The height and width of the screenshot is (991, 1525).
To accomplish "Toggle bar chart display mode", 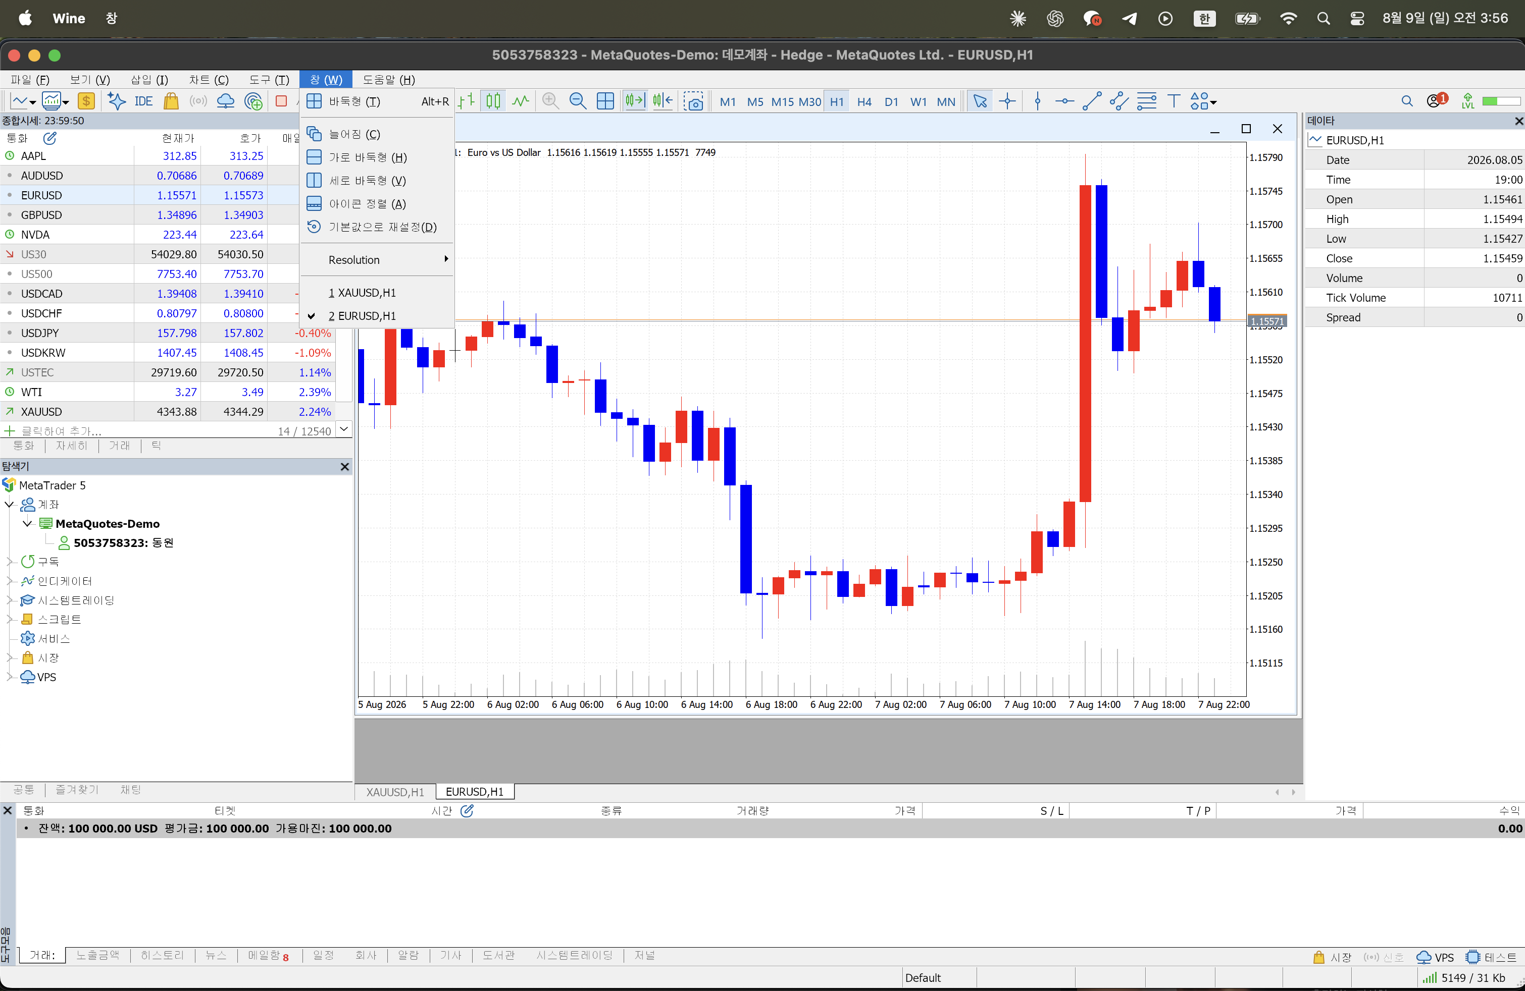I will [467, 101].
